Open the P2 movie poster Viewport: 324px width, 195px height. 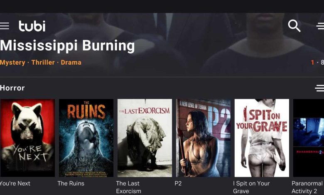coord(203,138)
